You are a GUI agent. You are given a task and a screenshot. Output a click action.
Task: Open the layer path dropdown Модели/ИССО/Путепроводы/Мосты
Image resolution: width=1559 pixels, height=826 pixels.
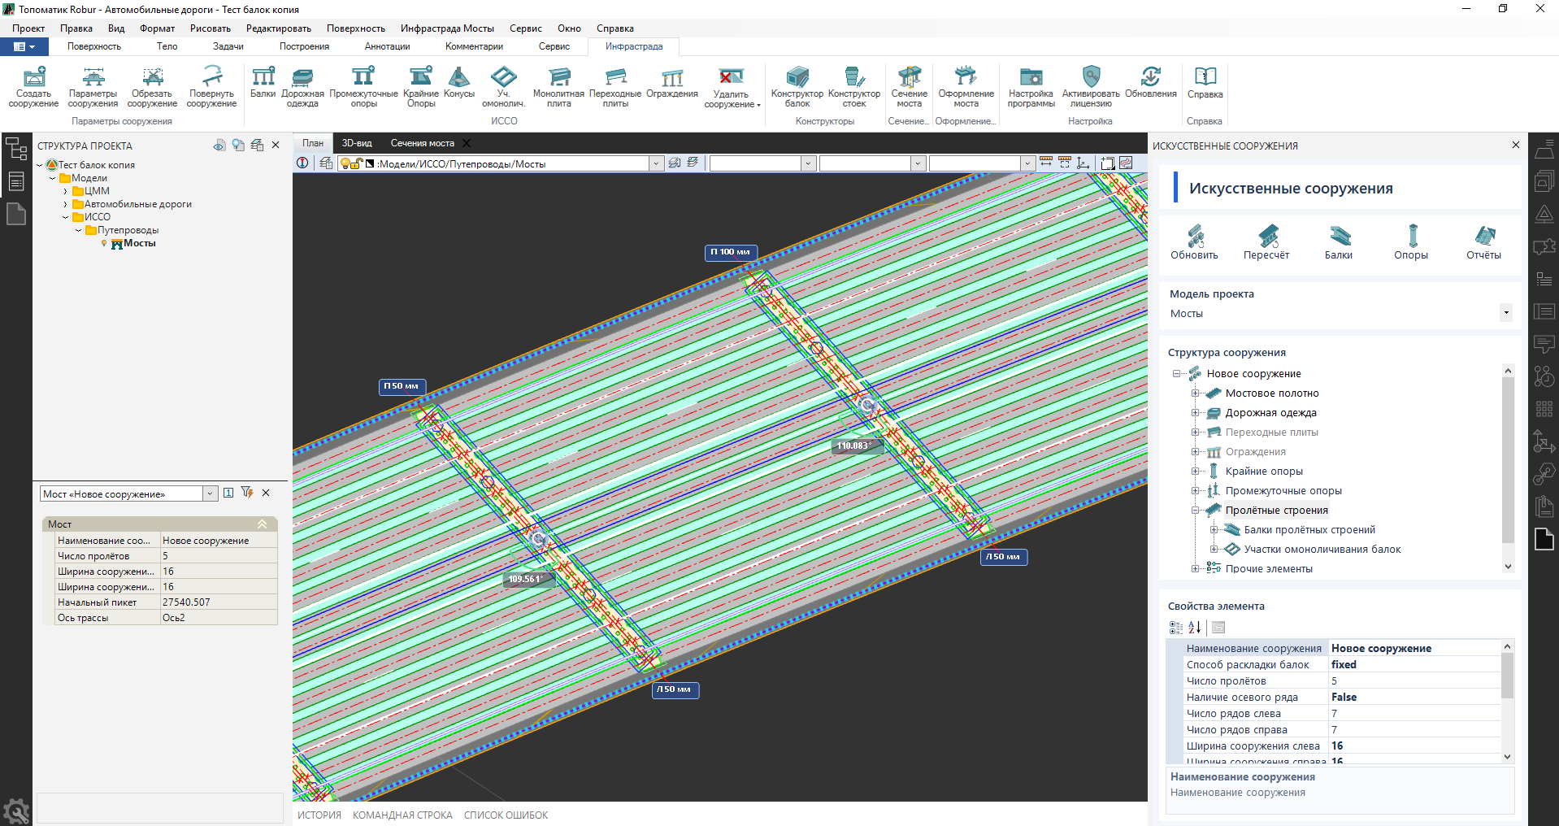point(656,163)
